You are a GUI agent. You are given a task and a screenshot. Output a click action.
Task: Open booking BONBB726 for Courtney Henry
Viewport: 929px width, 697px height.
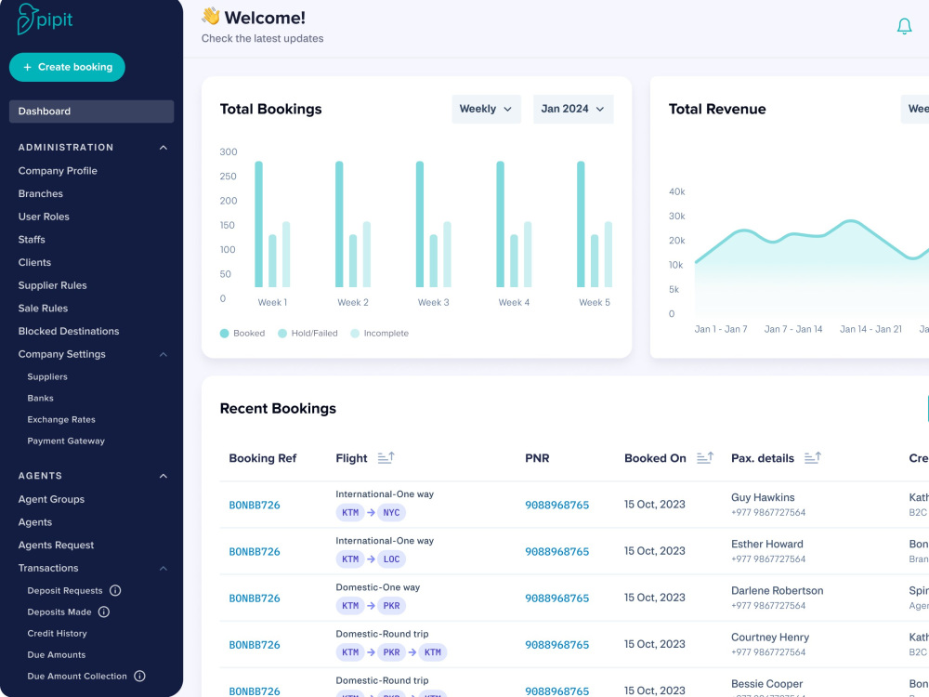pyautogui.click(x=255, y=645)
